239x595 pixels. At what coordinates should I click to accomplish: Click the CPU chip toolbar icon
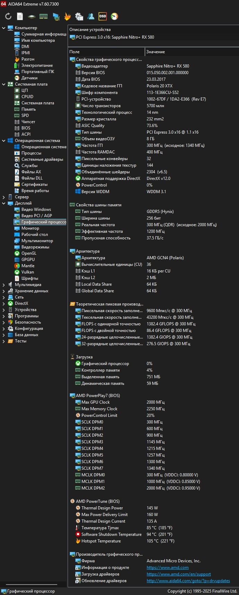(x=32, y=16)
